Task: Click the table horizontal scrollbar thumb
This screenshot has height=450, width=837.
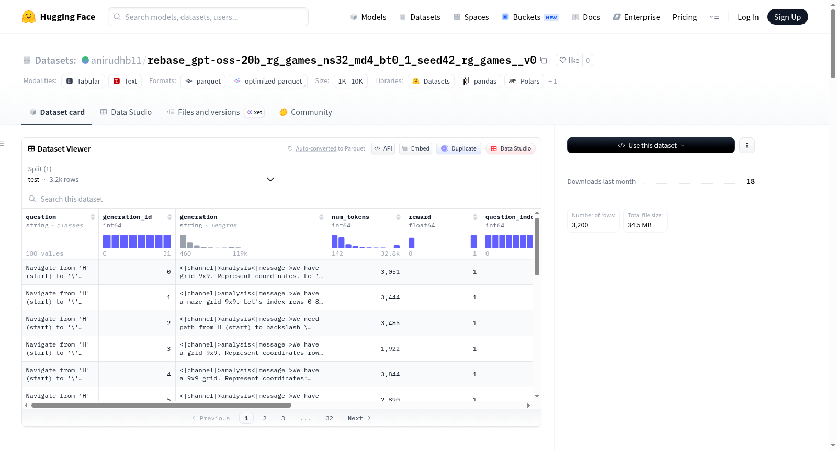Action: pyautogui.click(x=161, y=405)
